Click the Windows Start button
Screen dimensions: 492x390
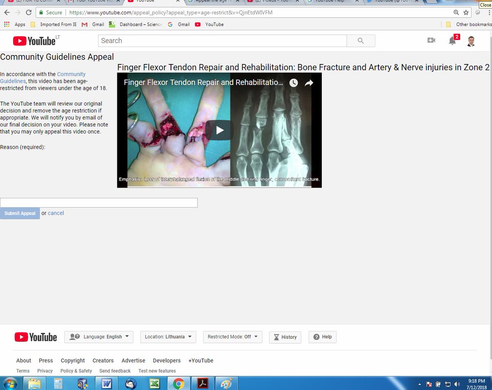tap(11, 383)
